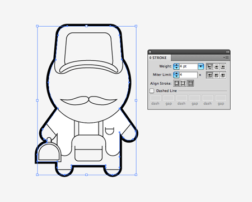This screenshot has height=202, width=252.
Task: Click the right-middle bounding box handle
Action: (x=136, y=100)
